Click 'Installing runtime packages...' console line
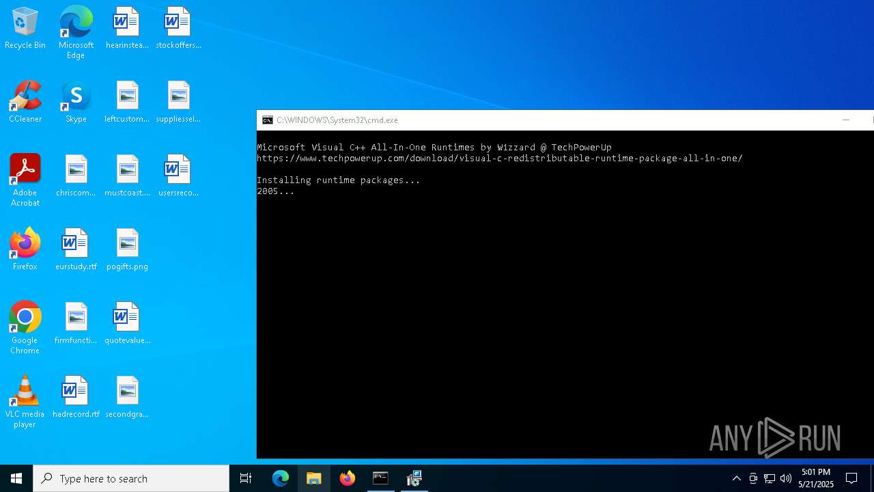The height and width of the screenshot is (492, 874). 339,180
